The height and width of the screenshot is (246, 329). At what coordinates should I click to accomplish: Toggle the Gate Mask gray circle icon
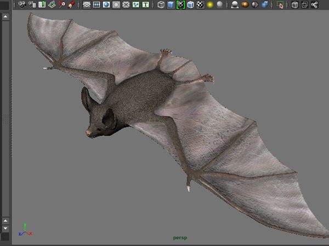click(x=116, y=4)
